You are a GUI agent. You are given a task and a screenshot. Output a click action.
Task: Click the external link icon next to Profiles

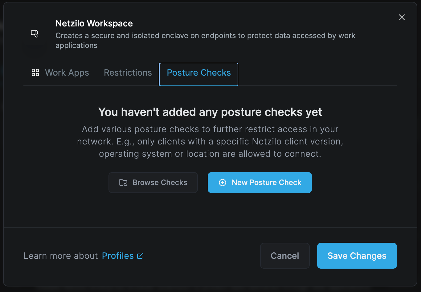[x=140, y=256]
